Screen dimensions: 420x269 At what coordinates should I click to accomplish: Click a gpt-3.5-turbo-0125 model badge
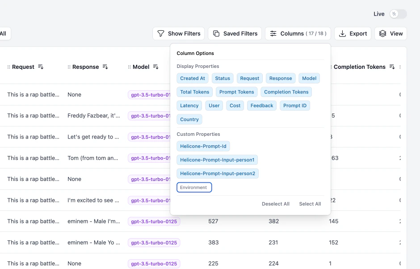154,221
